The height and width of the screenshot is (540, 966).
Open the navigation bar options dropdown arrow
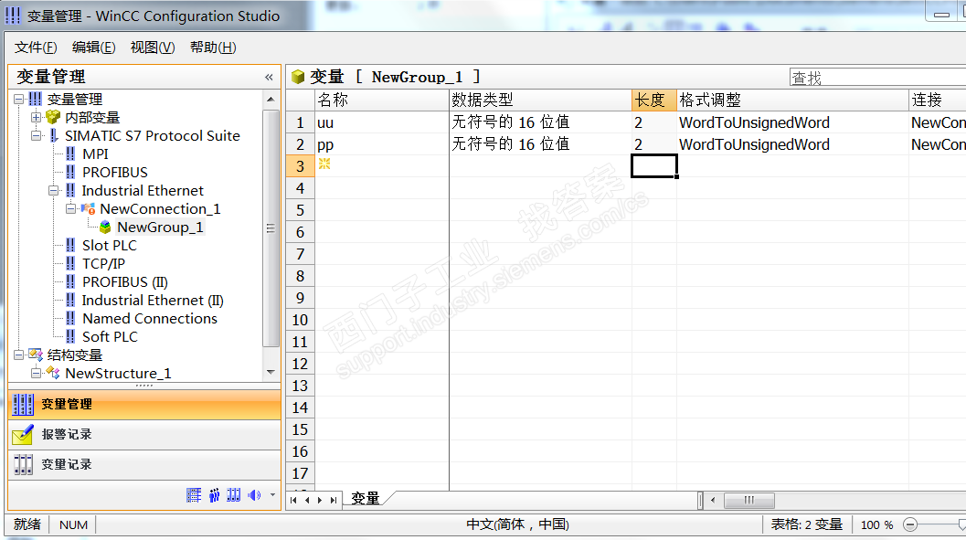tap(272, 495)
